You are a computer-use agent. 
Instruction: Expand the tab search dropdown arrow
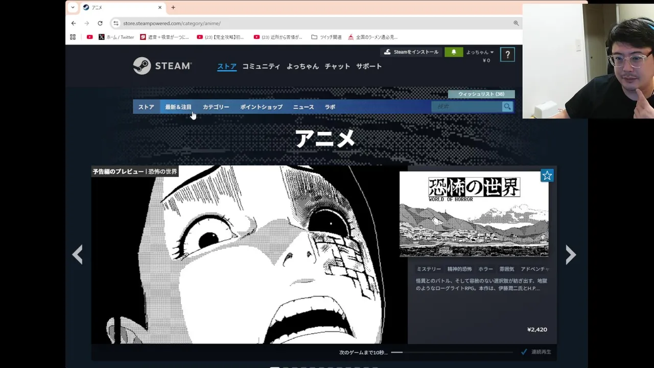pyautogui.click(x=73, y=7)
